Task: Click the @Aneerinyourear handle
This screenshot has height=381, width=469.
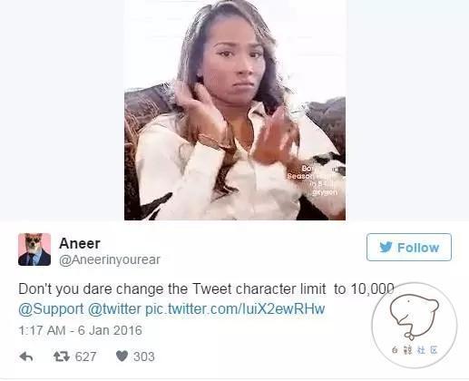Action: click(110, 259)
